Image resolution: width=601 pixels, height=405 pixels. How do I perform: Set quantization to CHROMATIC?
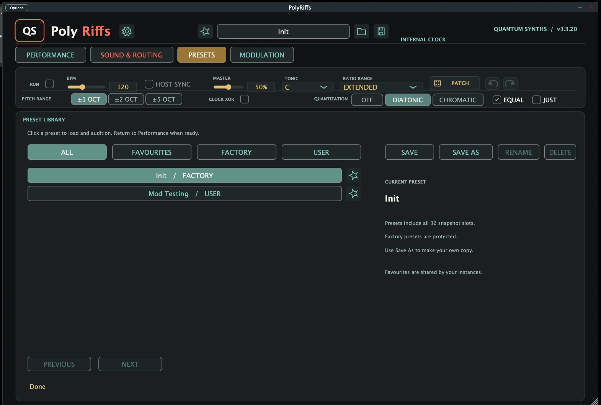click(x=458, y=100)
